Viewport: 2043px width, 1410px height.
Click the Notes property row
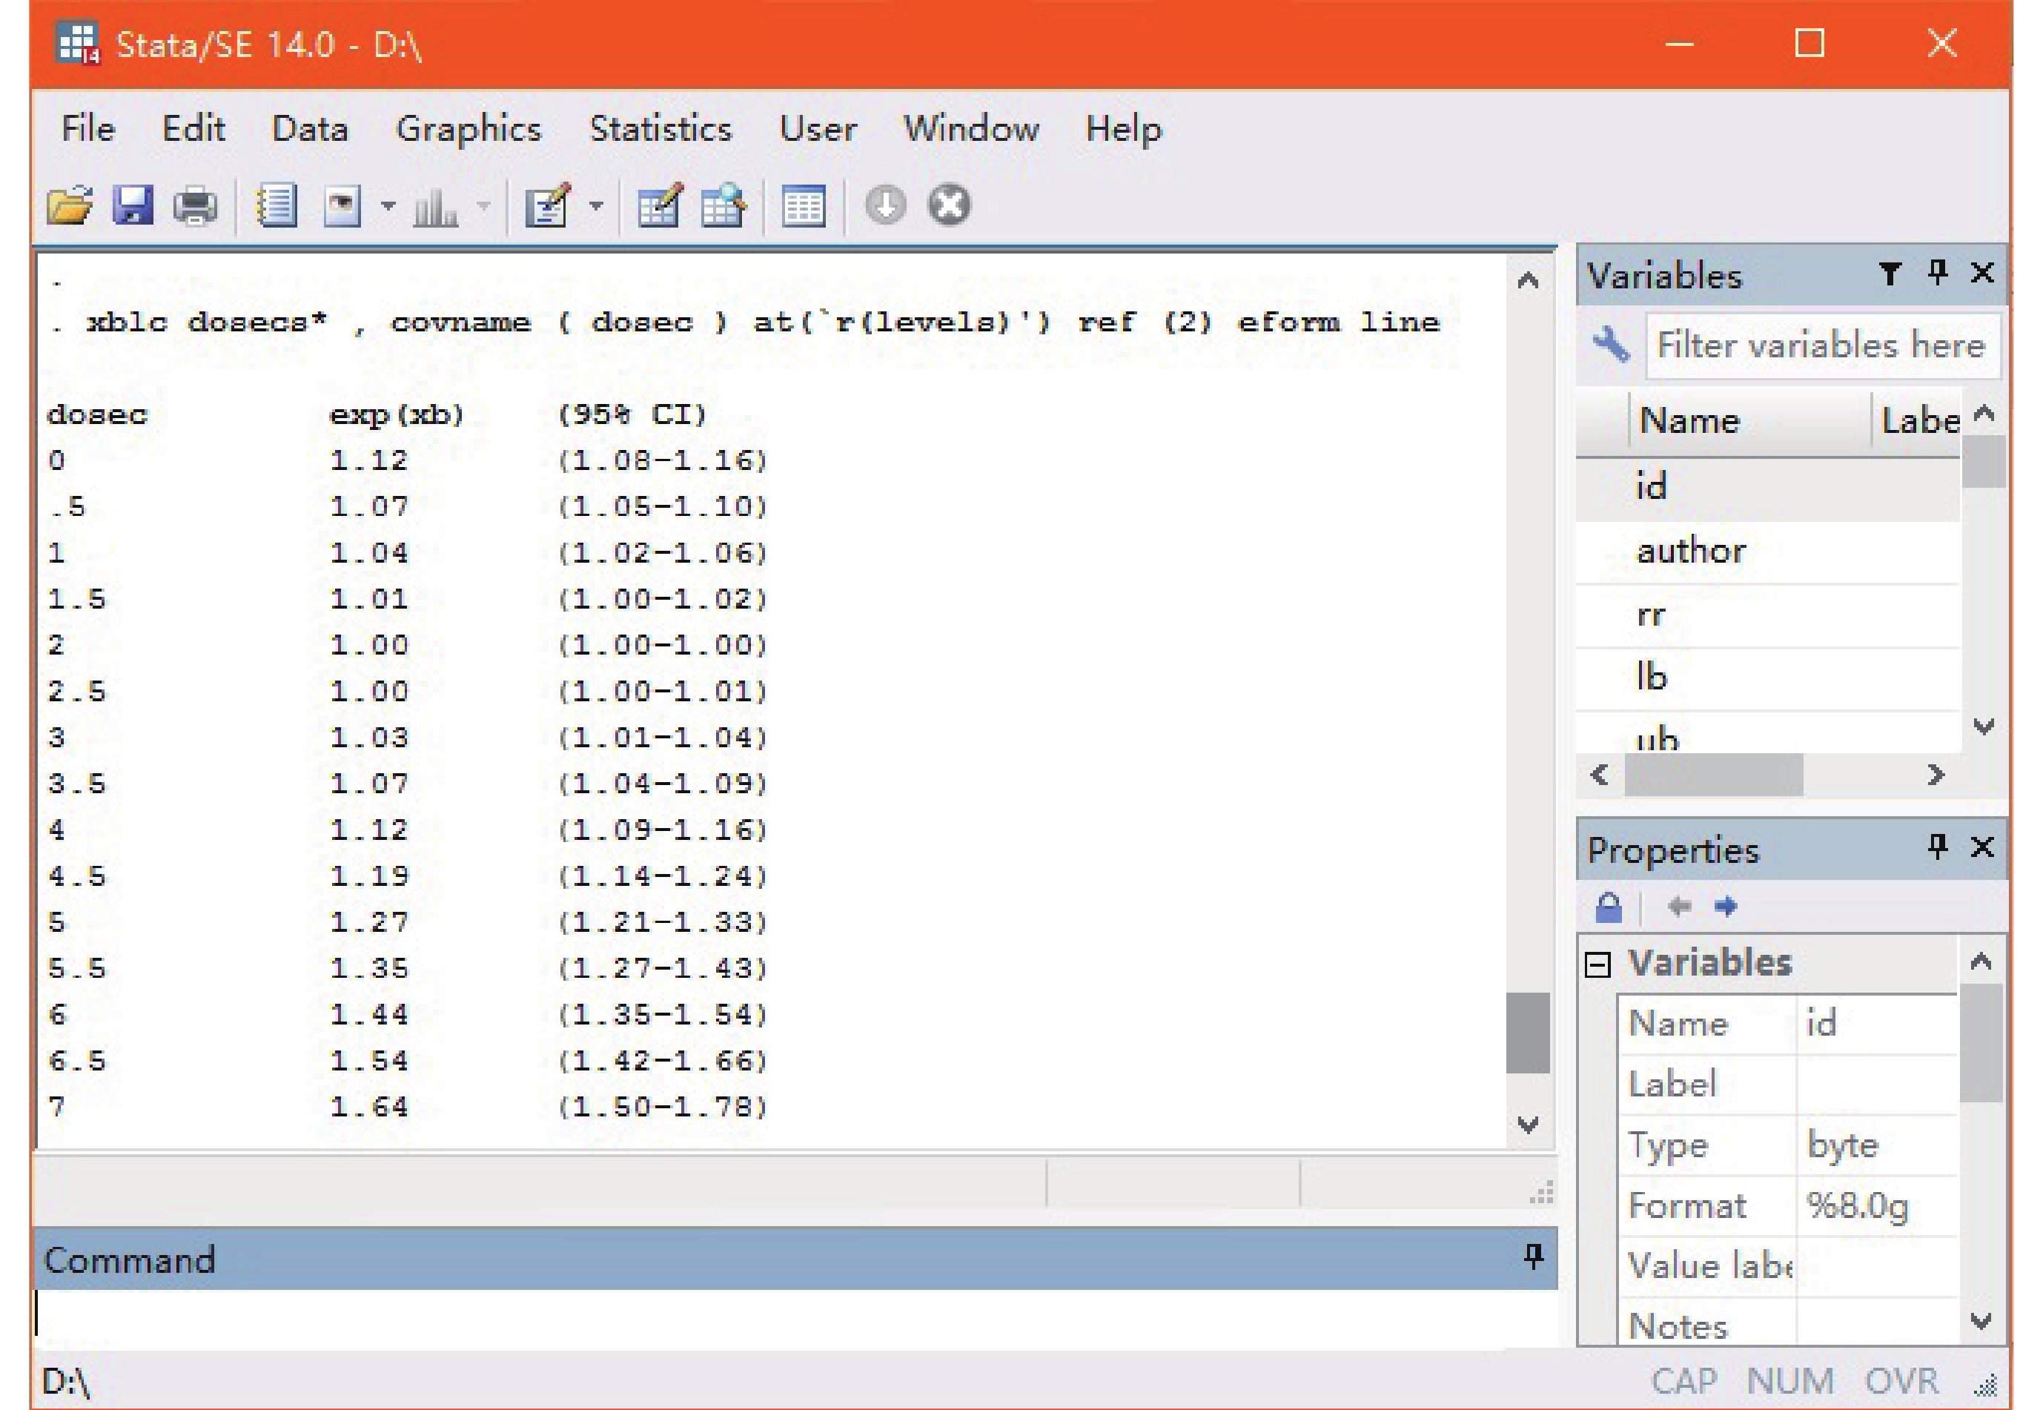1789,1325
